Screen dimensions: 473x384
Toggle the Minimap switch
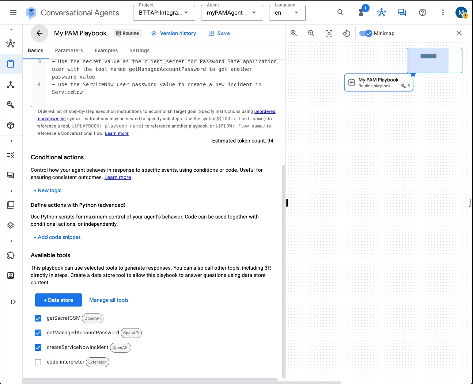click(x=366, y=33)
